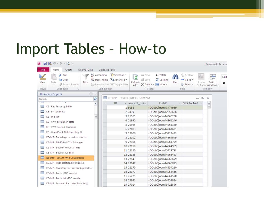Screen dimensions: 264x198
Task: Select KE-IMP - EBSCO (WRLC) Deletions table
Action: coord(66,158)
